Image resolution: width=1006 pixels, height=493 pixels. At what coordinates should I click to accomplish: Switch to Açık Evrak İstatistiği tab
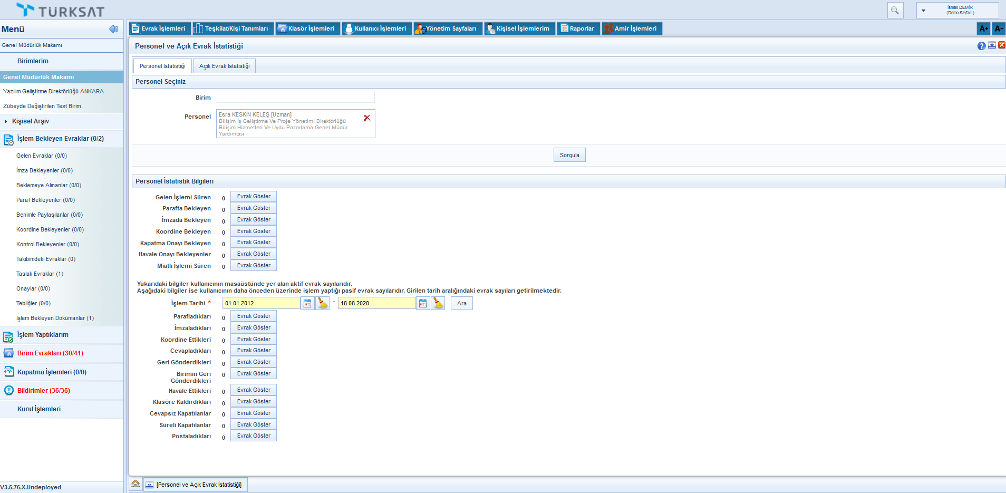(224, 66)
